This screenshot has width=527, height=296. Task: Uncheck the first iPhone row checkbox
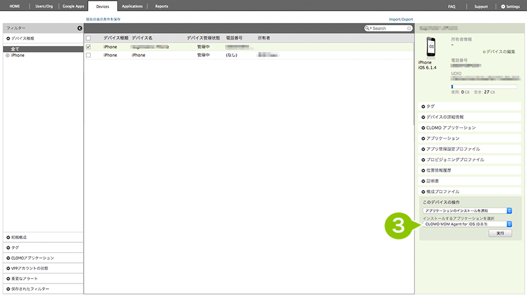tap(88, 46)
